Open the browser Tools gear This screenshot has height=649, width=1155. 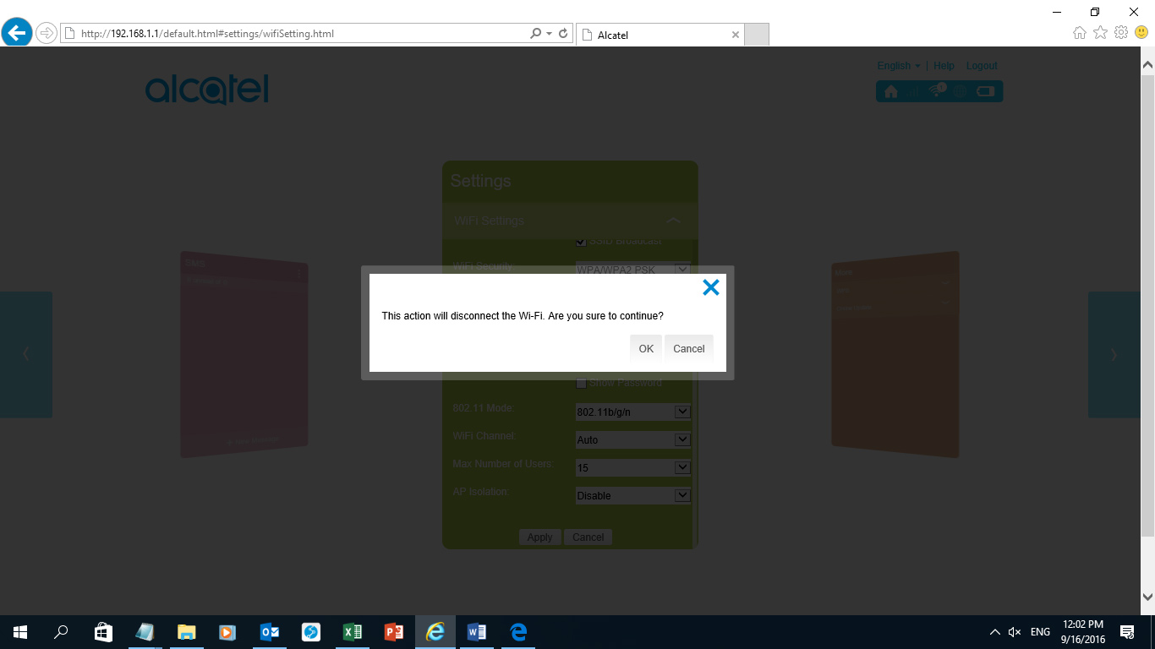1121,33
